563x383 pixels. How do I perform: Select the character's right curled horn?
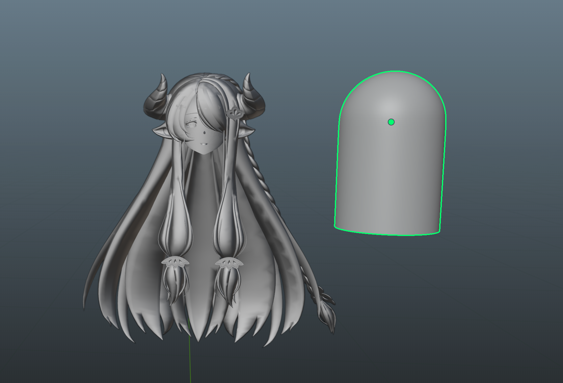253,96
